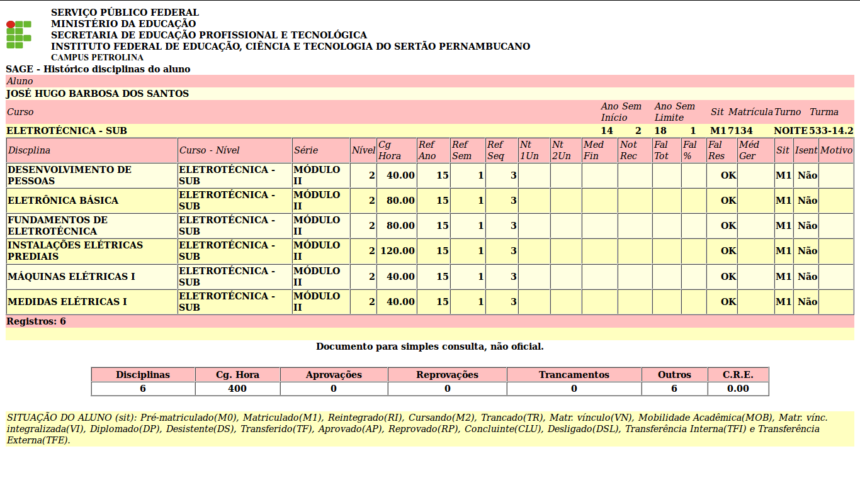Screen dimensions: 860x483
Task: Click the SAGE - Histórico disciplinas do aluno title
Action: [98, 69]
